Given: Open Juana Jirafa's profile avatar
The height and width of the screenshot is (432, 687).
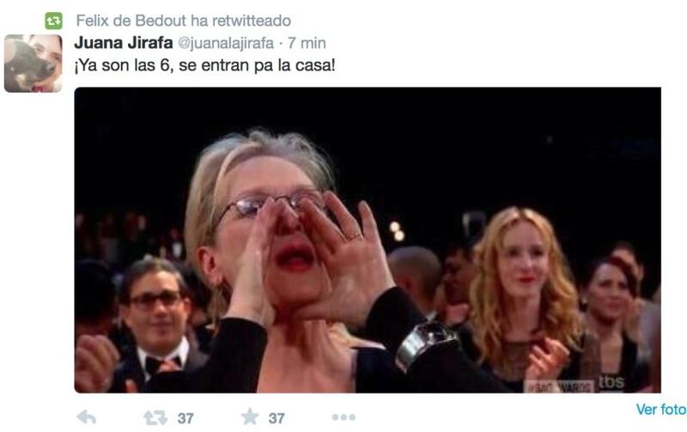Looking at the screenshot, I should coord(33,64).
